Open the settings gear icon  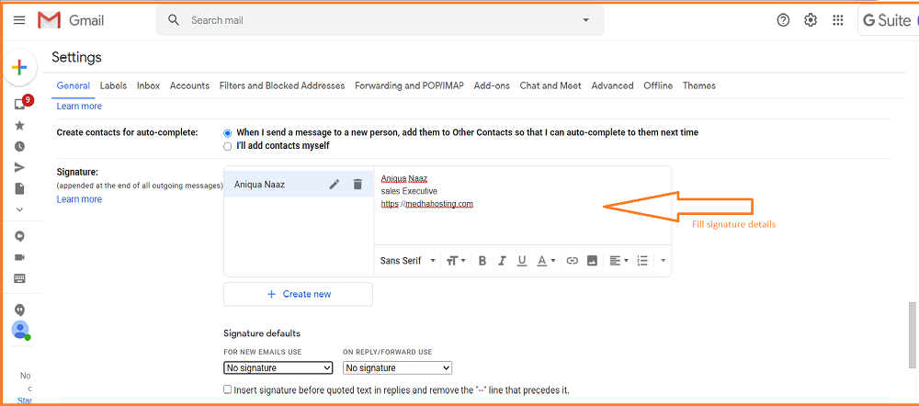tap(811, 20)
